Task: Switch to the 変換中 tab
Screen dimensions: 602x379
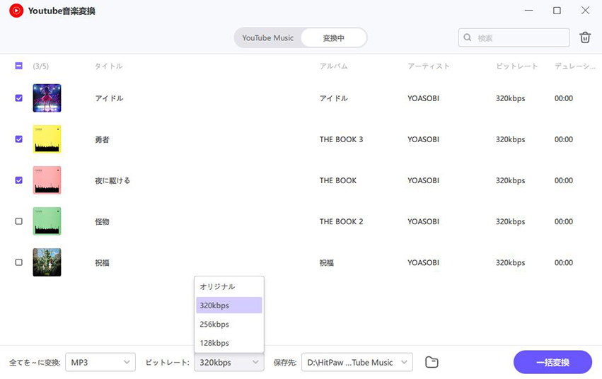Action: pos(333,38)
